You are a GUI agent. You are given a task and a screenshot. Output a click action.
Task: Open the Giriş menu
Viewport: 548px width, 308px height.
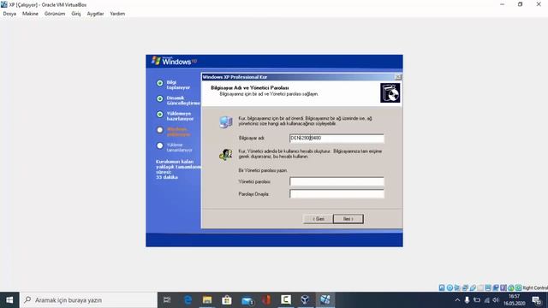tap(76, 14)
